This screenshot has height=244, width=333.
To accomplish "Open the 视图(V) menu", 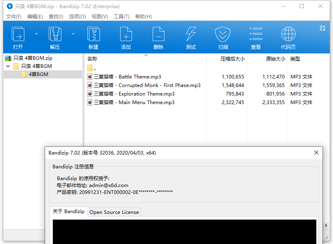I will [x=100, y=17].
